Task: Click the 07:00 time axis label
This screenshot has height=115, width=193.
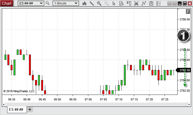Action: pyautogui.click(x=88, y=99)
